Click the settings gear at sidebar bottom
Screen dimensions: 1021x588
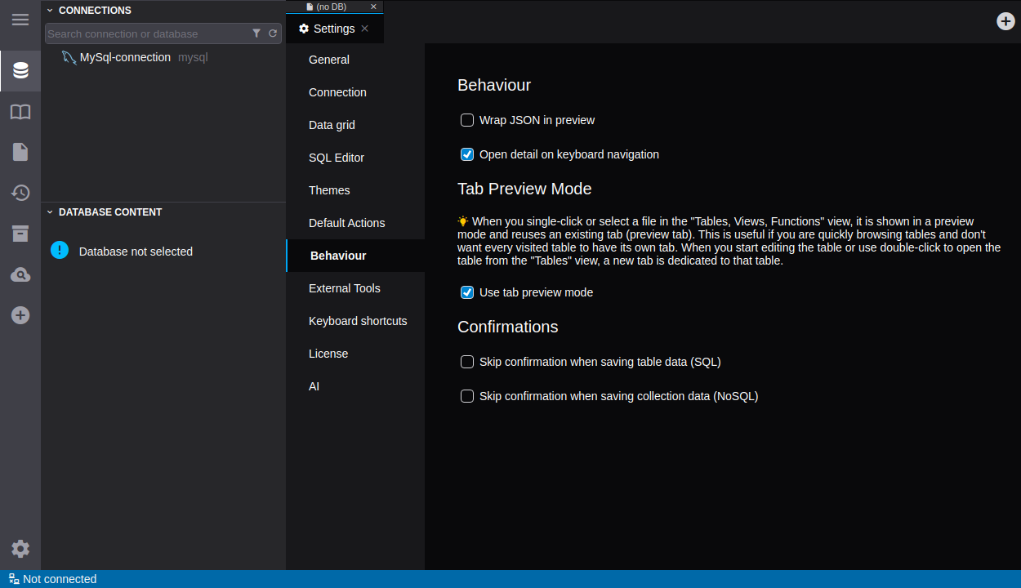click(x=20, y=549)
